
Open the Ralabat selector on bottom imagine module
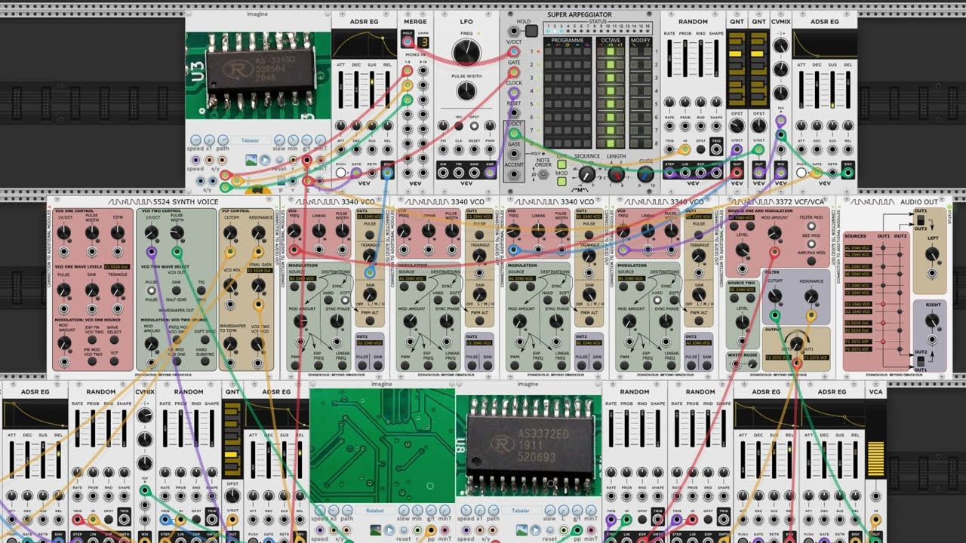tap(374, 511)
